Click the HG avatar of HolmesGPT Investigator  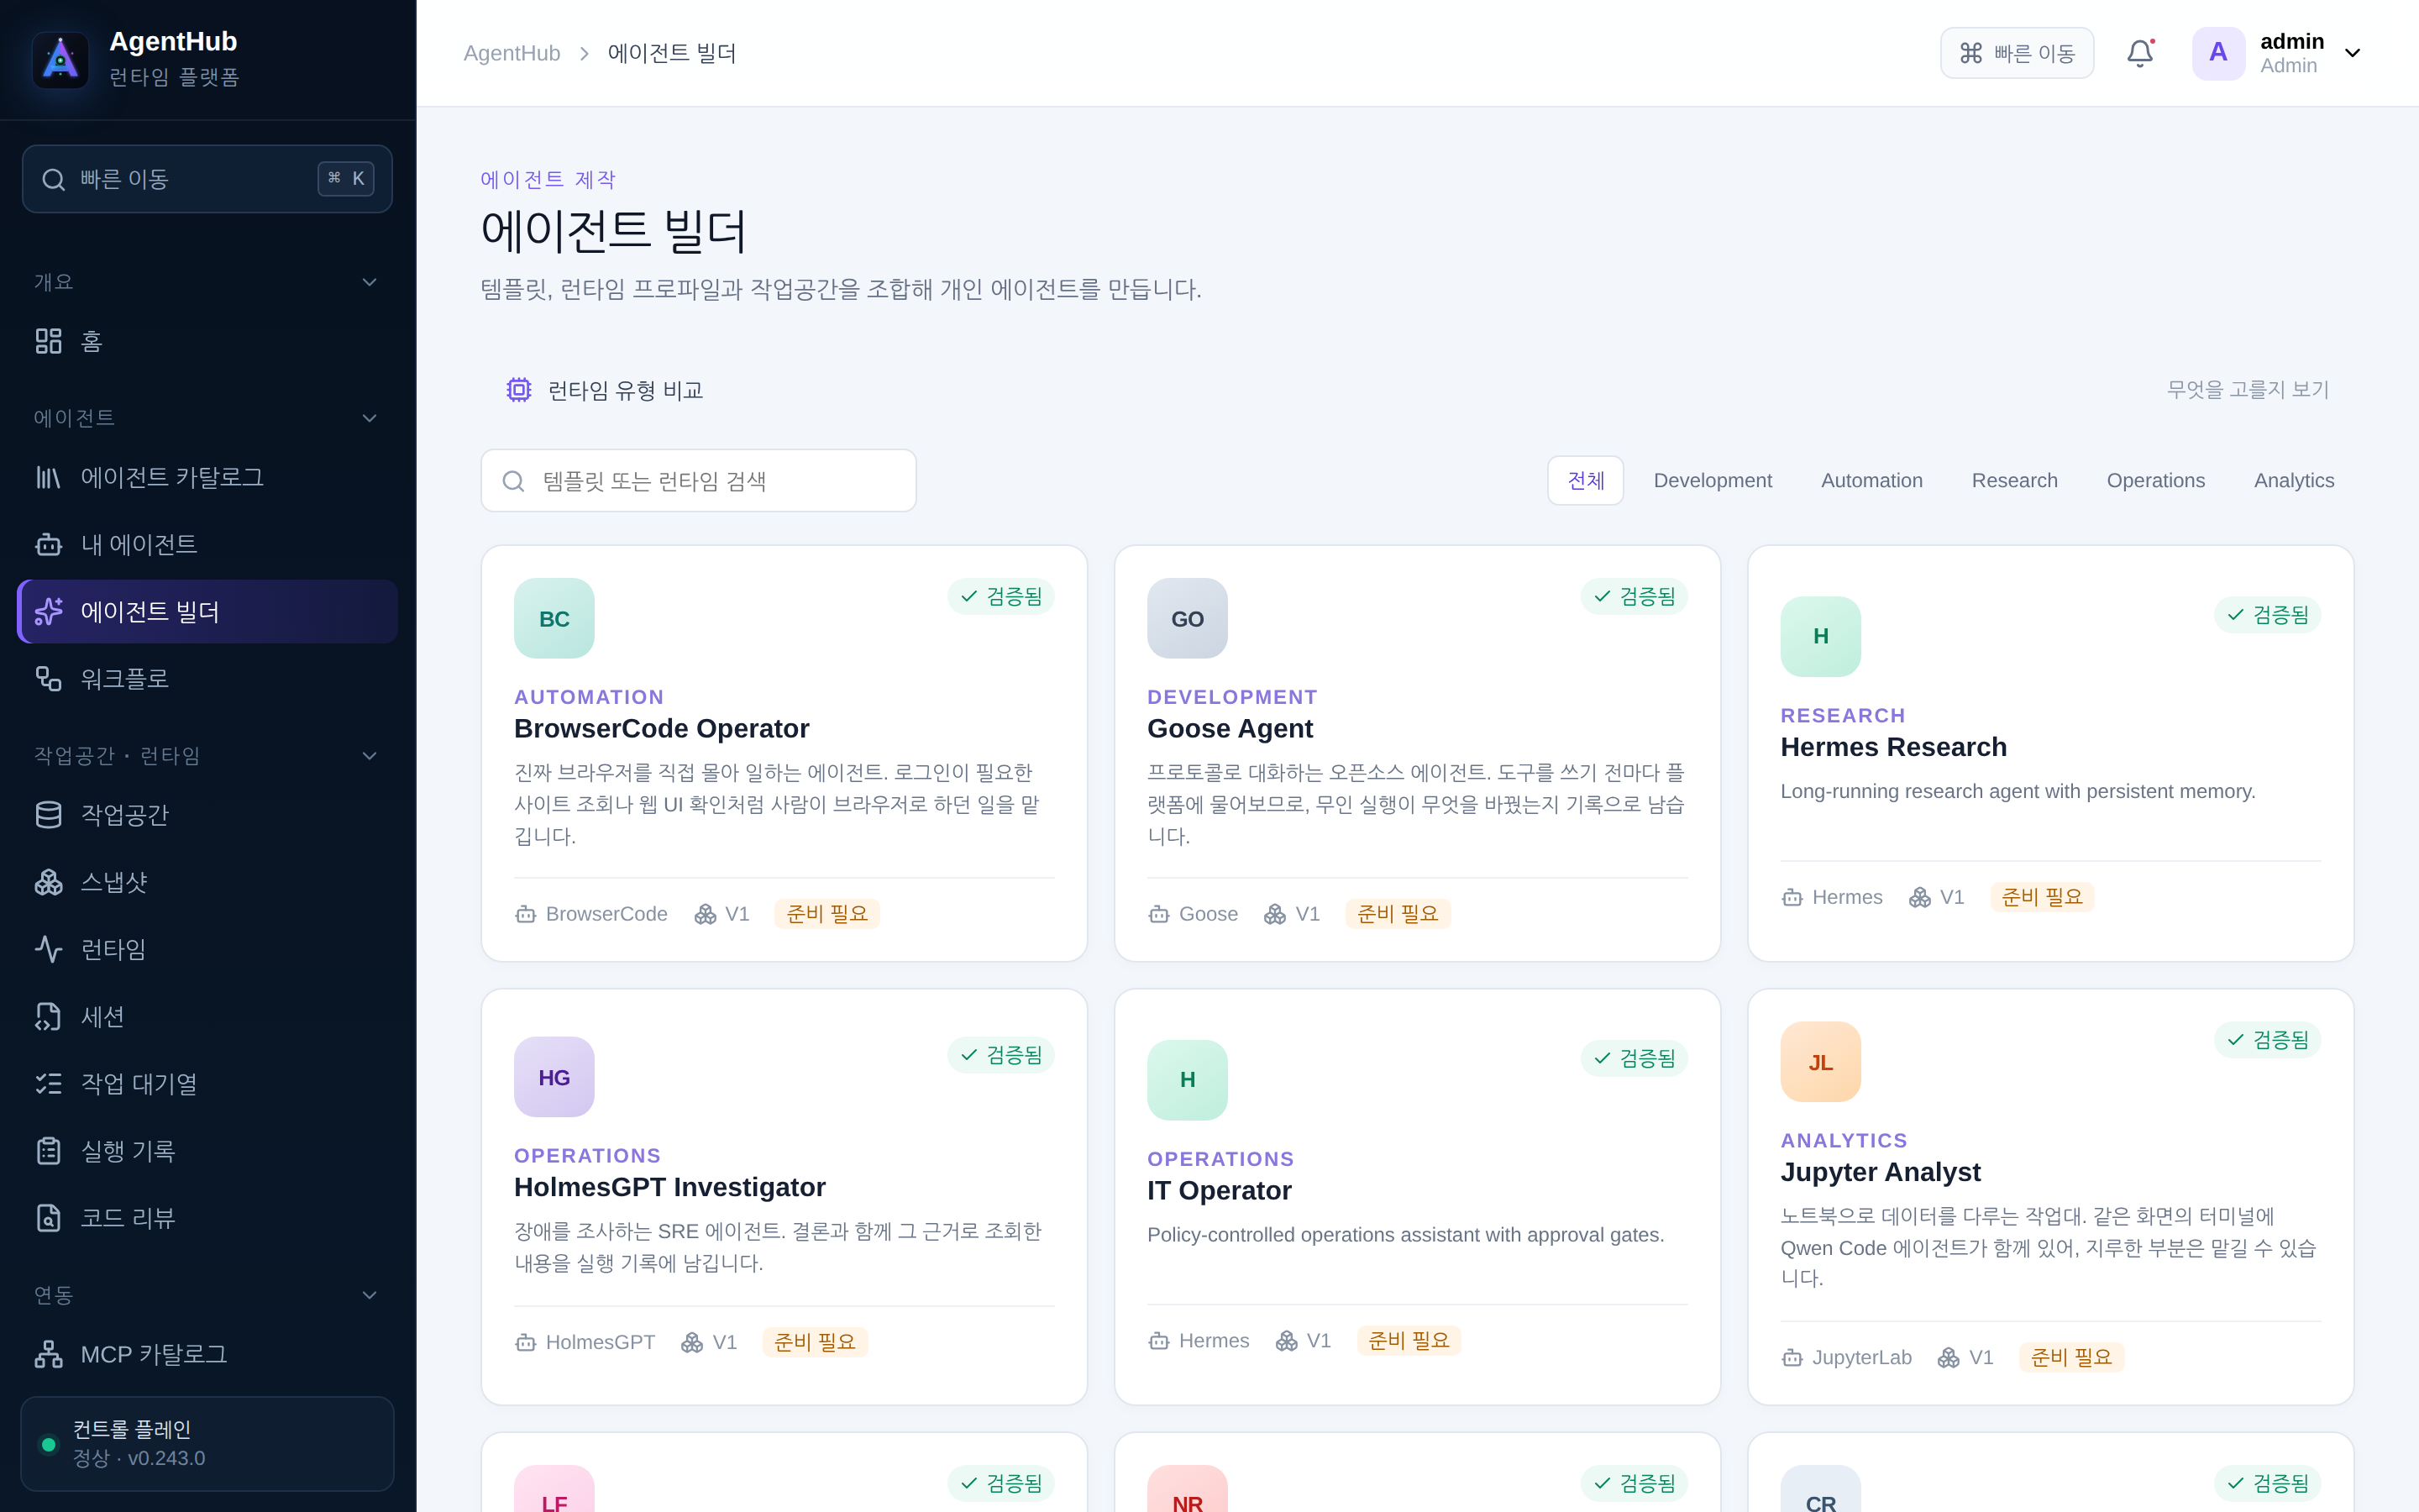tap(554, 1077)
